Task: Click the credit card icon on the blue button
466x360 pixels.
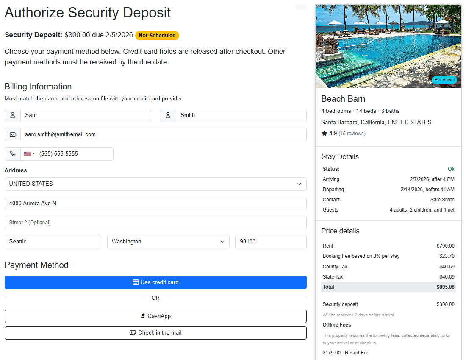Action: 135,282
